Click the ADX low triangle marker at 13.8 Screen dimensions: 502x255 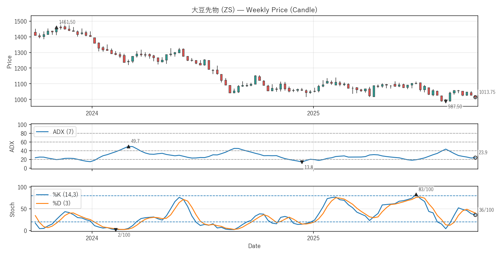302,162
